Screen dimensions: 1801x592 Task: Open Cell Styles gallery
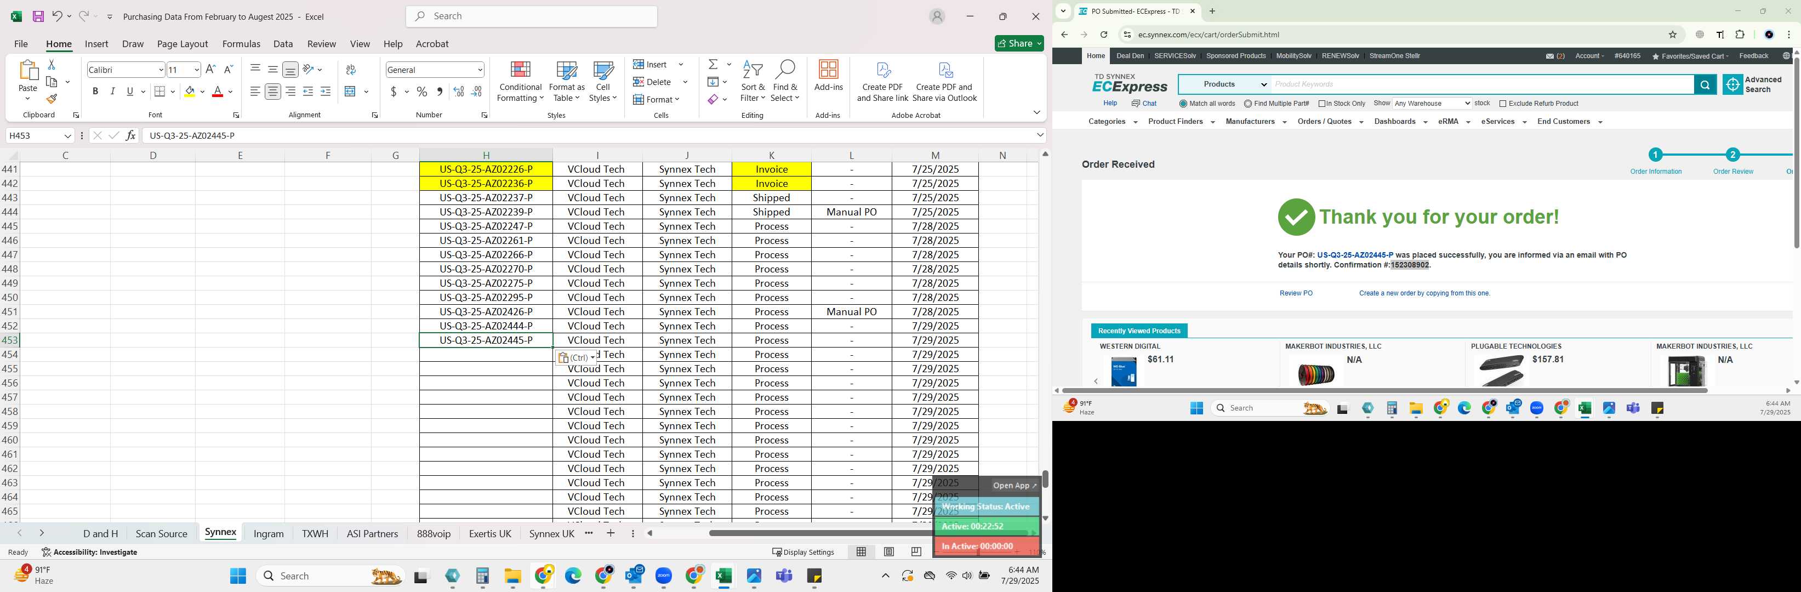pyautogui.click(x=603, y=82)
